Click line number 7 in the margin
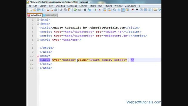Viewport: 188px width, 106px height. pos(33,44)
